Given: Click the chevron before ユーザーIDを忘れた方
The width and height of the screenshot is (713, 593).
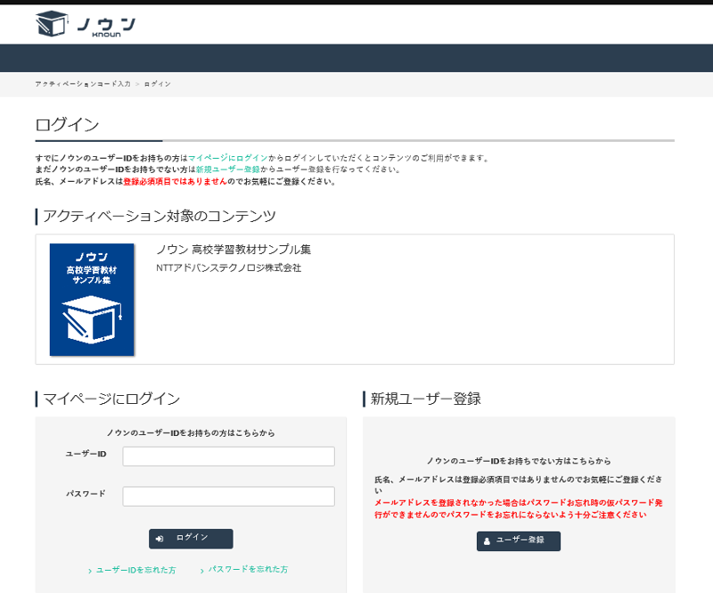Looking at the screenshot, I should (x=90, y=571).
